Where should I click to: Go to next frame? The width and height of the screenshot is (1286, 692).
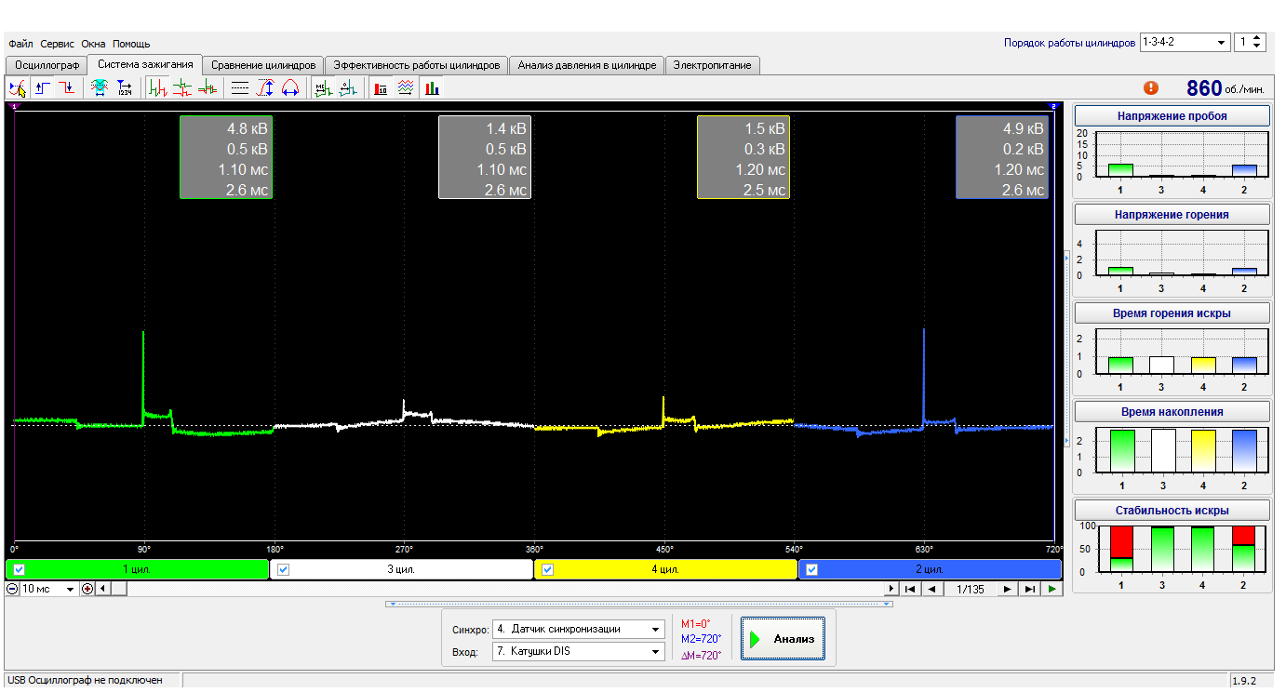click(1008, 589)
